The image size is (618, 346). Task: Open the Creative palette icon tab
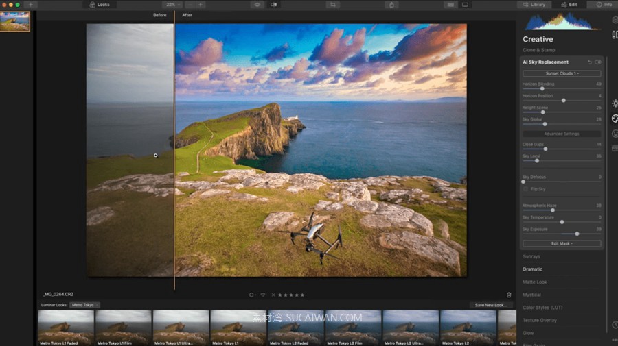[615, 119]
